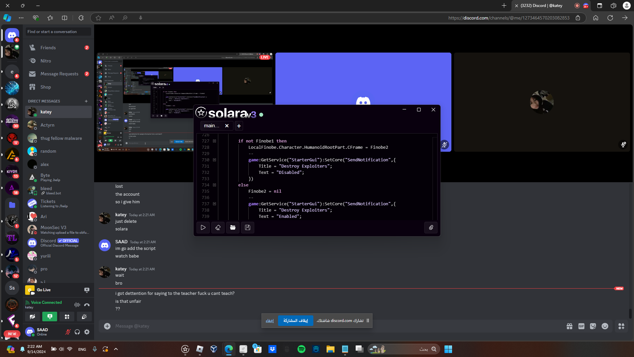Collapse the code block at line 730

(x=214, y=160)
